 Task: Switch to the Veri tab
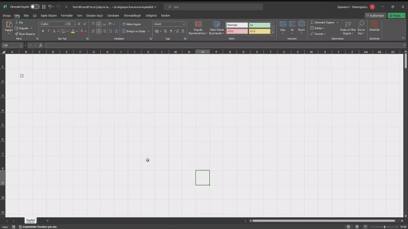(79, 16)
